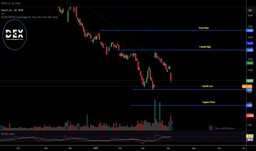Click the 15.00 price axis label

250,26
